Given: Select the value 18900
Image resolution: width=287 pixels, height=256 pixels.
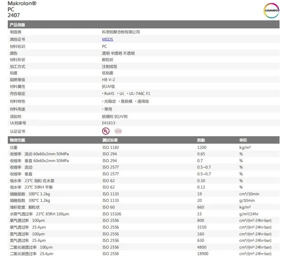Looking at the screenshot, I should (x=203, y=254).
